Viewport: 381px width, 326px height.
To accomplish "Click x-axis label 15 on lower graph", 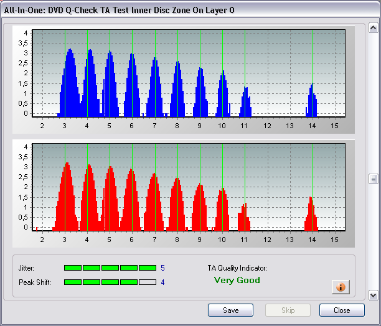I will pos(334,240).
